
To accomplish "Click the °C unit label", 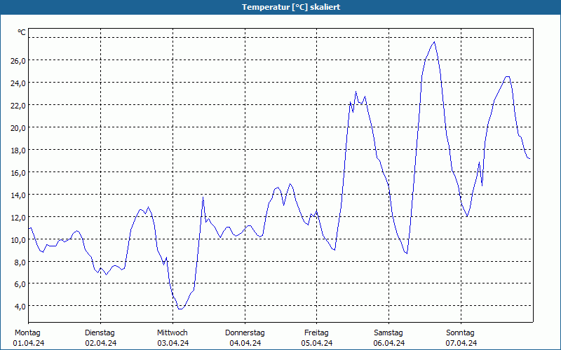I will pos(22,32).
